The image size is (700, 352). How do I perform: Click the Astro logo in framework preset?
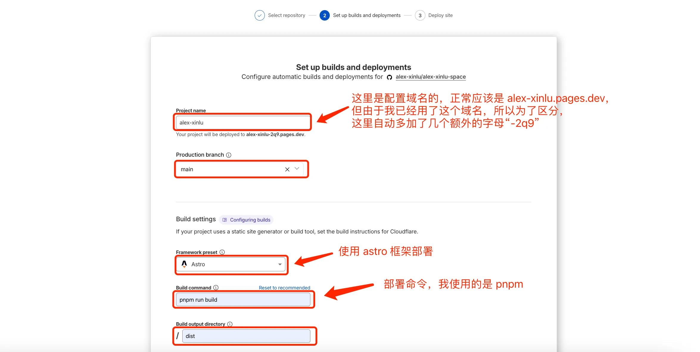coord(184,264)
